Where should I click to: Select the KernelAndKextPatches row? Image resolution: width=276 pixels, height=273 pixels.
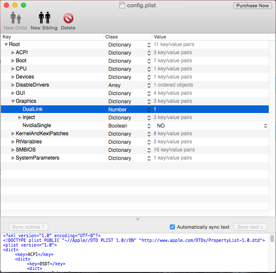point(42,134)
